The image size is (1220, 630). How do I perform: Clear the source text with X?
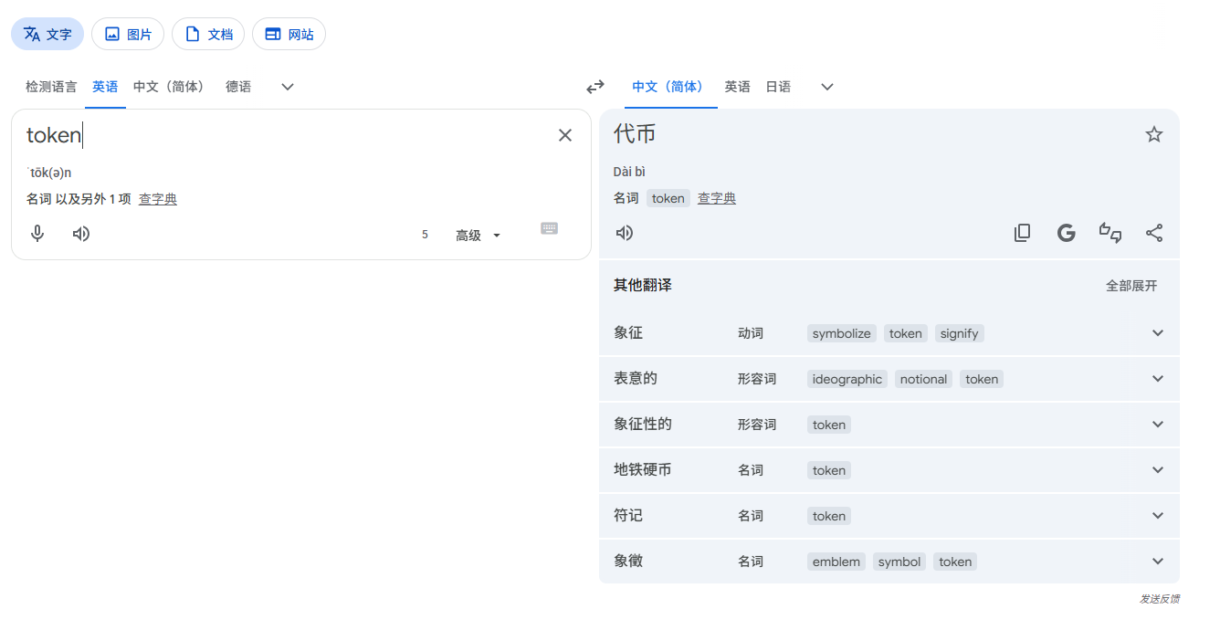coord(565,135)
